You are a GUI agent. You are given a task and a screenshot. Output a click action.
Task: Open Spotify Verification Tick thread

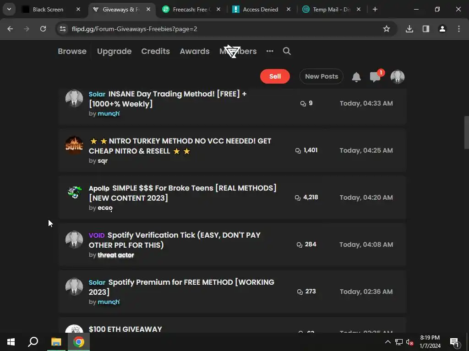[x=175, y=240]
